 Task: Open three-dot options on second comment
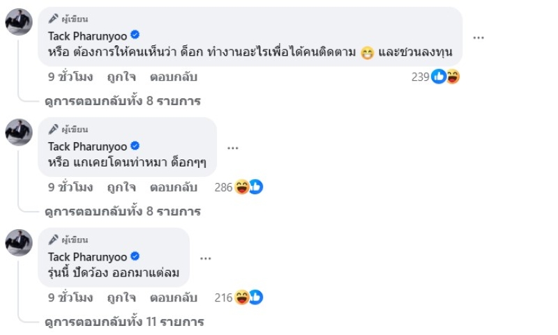(233, 148)
